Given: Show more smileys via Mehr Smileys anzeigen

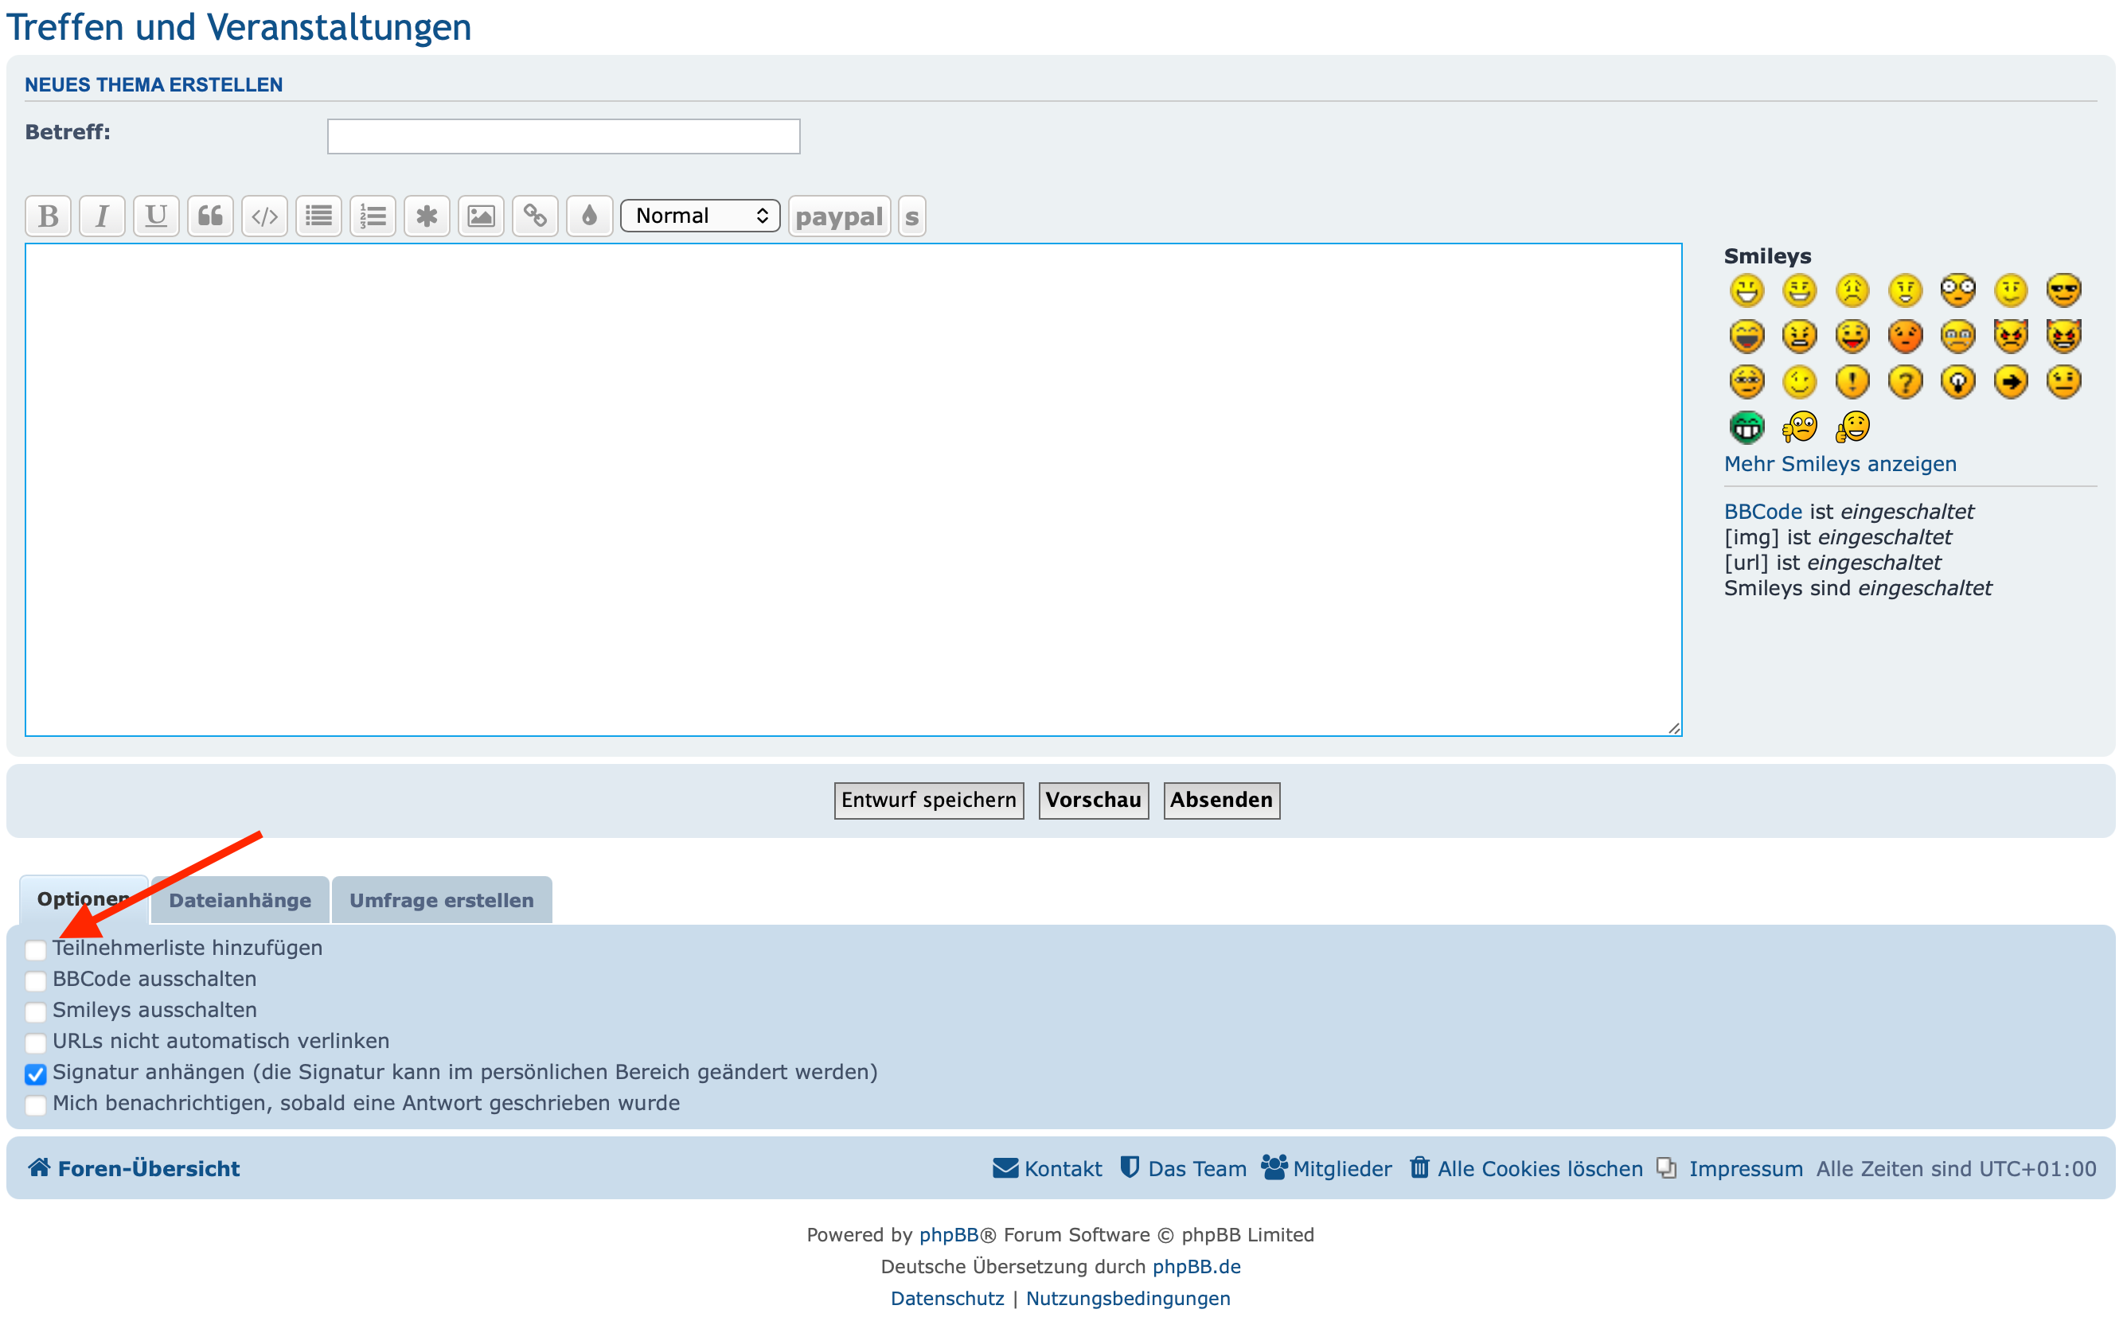Looking at the screenshot, I should [x=1840, y=465].
